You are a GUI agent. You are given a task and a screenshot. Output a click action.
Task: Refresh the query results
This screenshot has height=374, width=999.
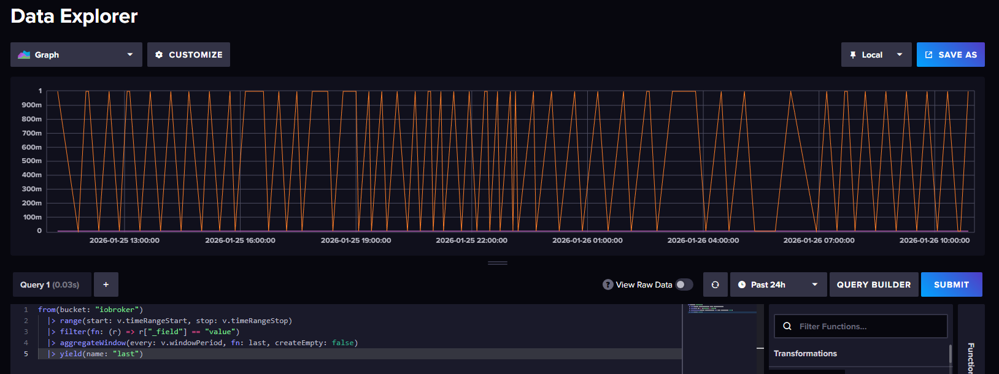[x=715, y=284]
